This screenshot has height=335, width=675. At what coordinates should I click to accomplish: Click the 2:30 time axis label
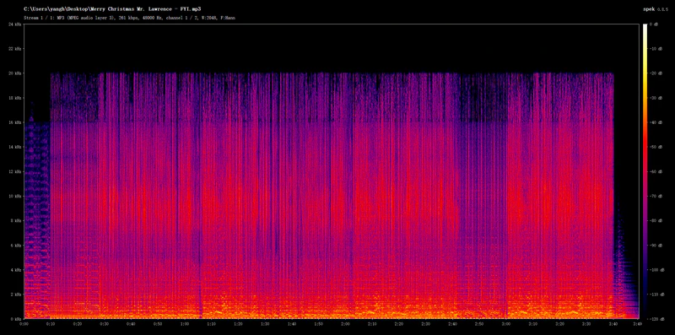[427, 323]
